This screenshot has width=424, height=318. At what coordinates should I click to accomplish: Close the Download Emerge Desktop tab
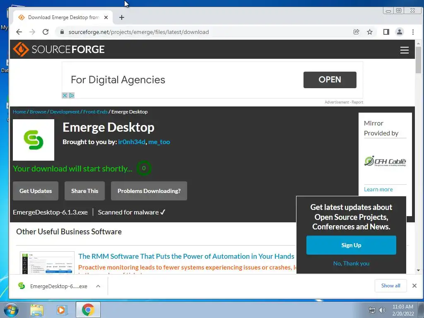[x=106, y=17]
